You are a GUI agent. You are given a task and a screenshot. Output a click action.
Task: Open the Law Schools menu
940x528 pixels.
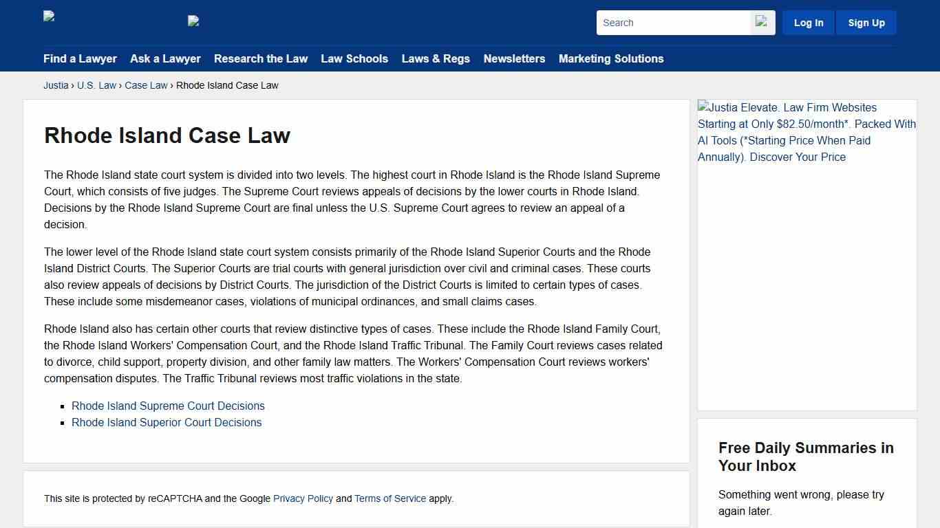(x=354, y=59)
